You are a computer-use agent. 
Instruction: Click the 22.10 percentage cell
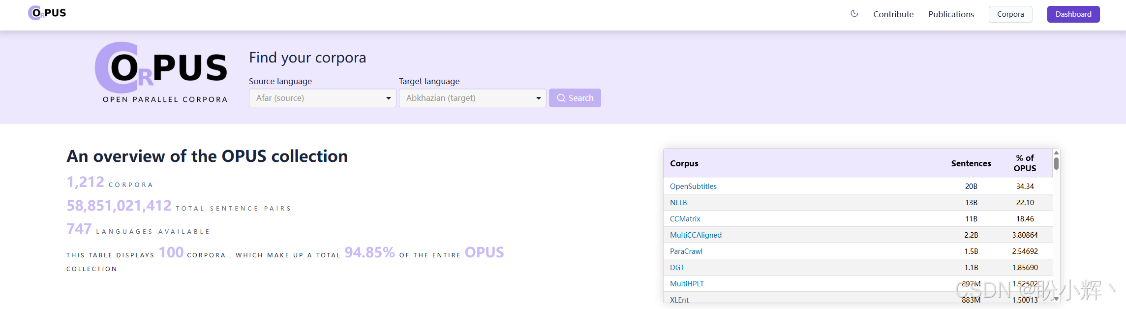click(1025, 203)
